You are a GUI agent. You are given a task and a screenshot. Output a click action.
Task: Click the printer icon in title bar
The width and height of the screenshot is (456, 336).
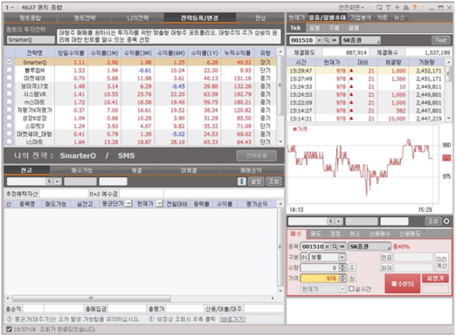point(406,8)
